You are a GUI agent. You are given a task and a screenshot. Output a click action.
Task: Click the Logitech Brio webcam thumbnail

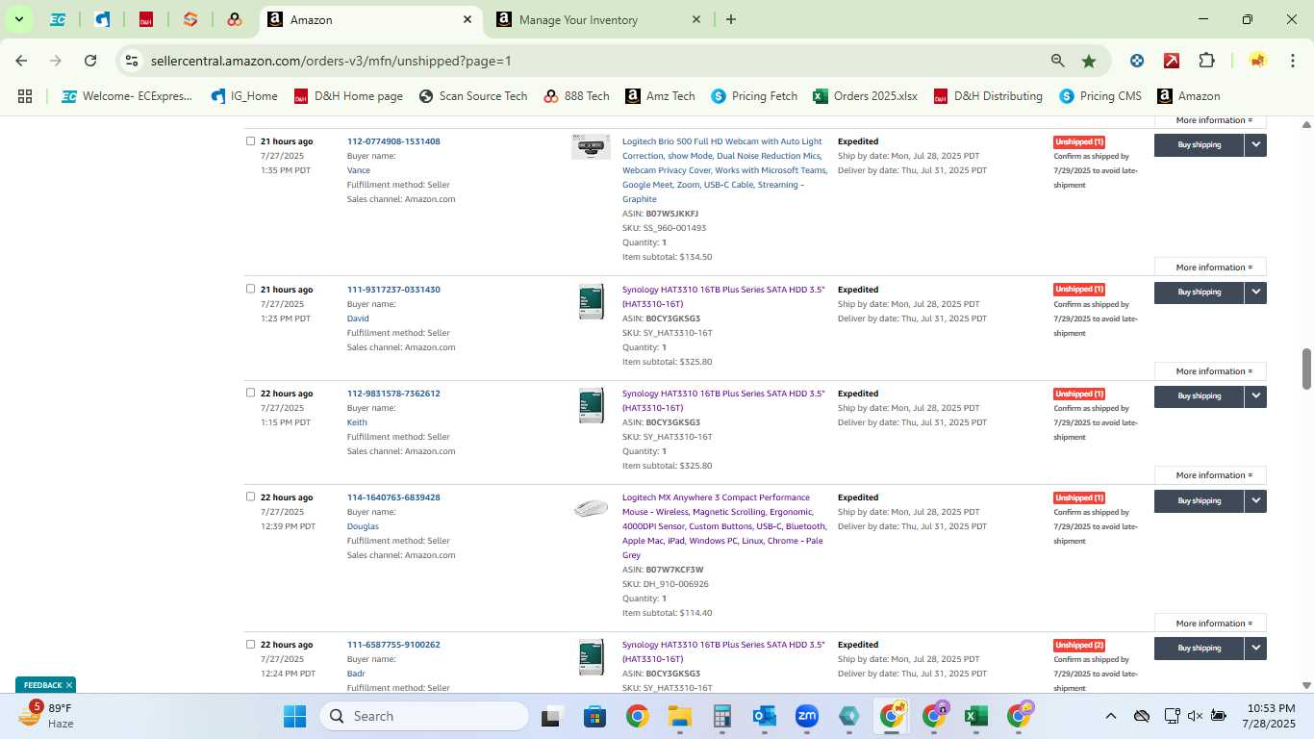591,147
